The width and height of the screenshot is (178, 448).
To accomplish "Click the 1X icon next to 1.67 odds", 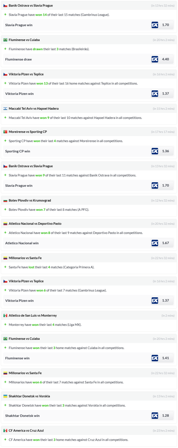I will [x=155, y=243].
